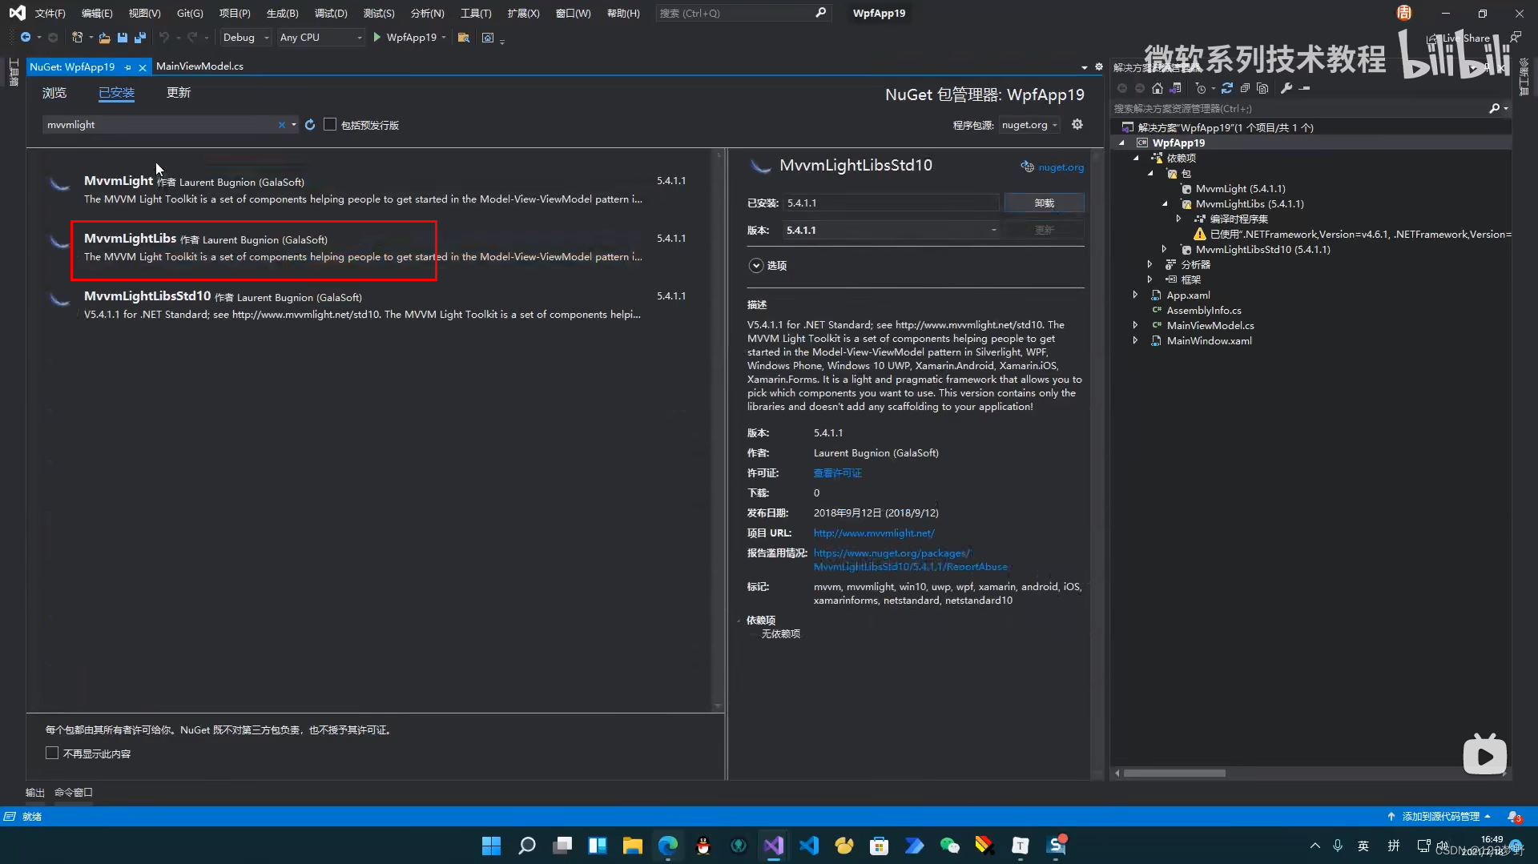This screenshot has width=1538, height=864.
Task: Click the save file icon
Action: coord(122,38)
